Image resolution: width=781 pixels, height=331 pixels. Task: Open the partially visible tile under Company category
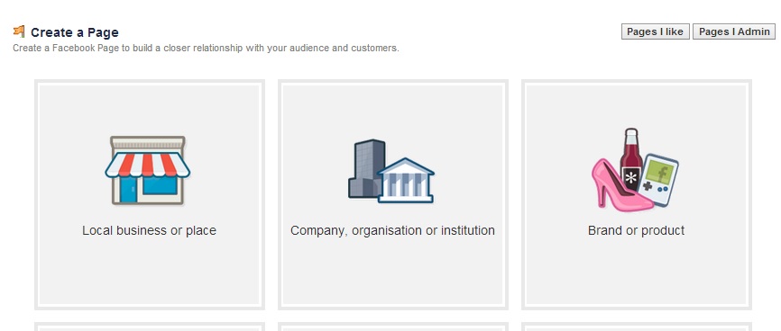tap(393, 327)
